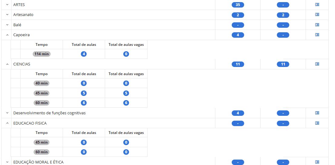Expand Desenvolvimento de funções cognitivas row
Image resolution: width=335 pixels, height=165 pixels.
click(x=7, y=113)
